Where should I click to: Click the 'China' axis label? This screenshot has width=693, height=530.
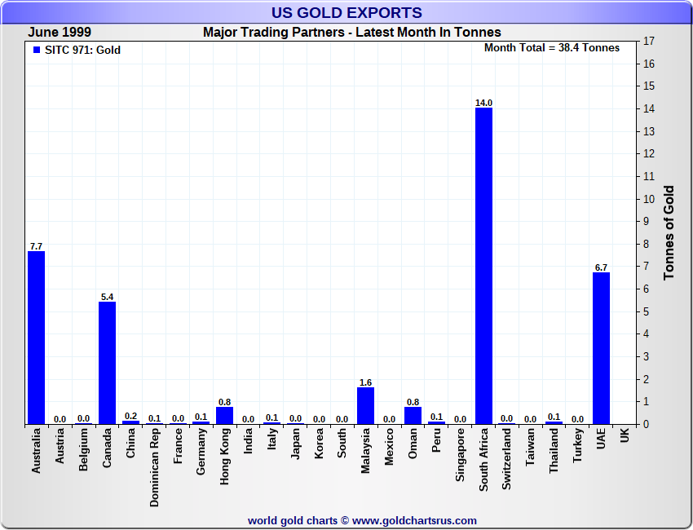pyautogui.click(x=130, y=444)
